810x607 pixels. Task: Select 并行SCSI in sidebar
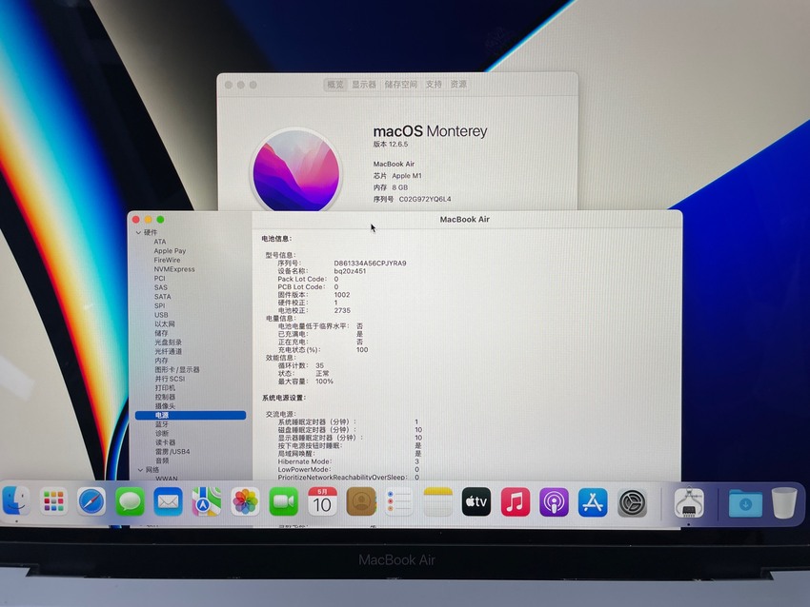click(170, 379)
